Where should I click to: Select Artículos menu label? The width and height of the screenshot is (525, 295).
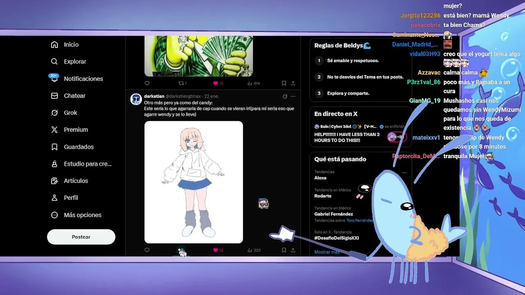[76, 181]
